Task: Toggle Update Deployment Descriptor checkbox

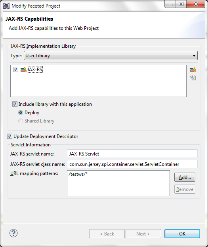Action: pos(10,136)
